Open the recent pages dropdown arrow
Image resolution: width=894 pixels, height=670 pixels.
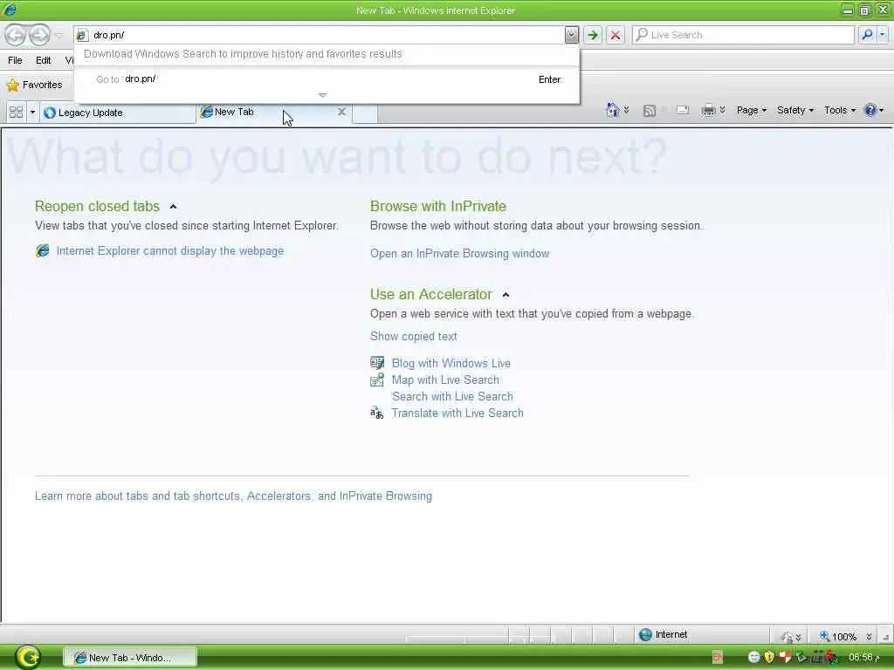[x=58, y=35]
